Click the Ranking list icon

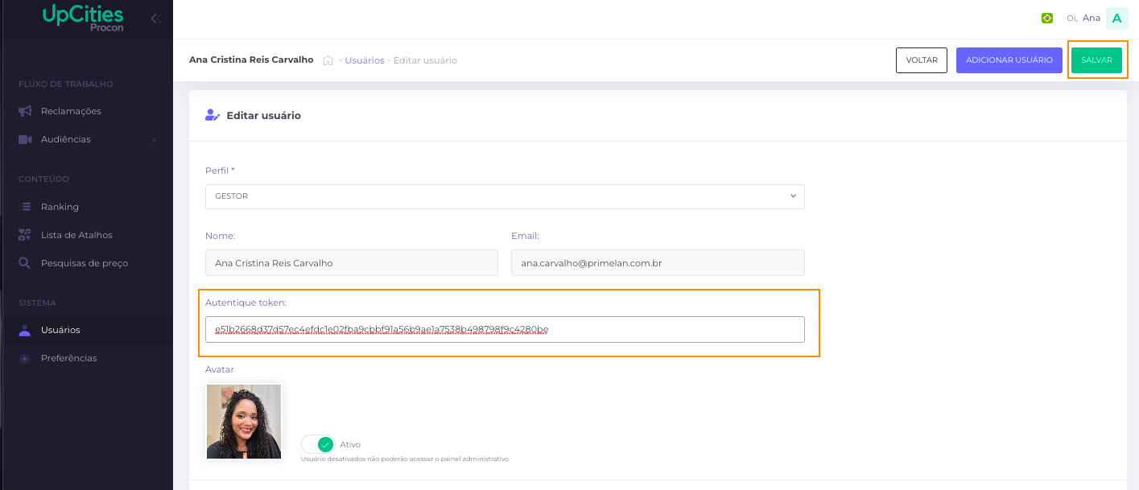pyautogui.click(x=25, y=207)
